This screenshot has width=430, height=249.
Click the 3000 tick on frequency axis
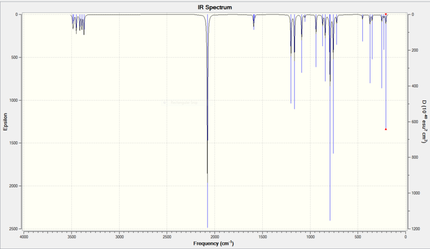coord(119,237)
